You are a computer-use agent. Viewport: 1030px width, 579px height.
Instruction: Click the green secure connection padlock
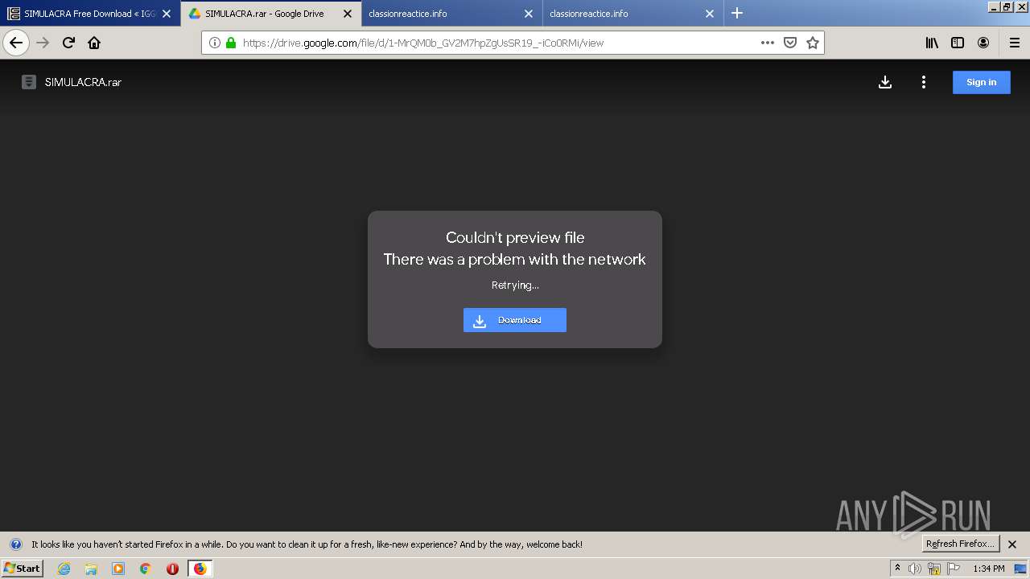coord(231,43)
